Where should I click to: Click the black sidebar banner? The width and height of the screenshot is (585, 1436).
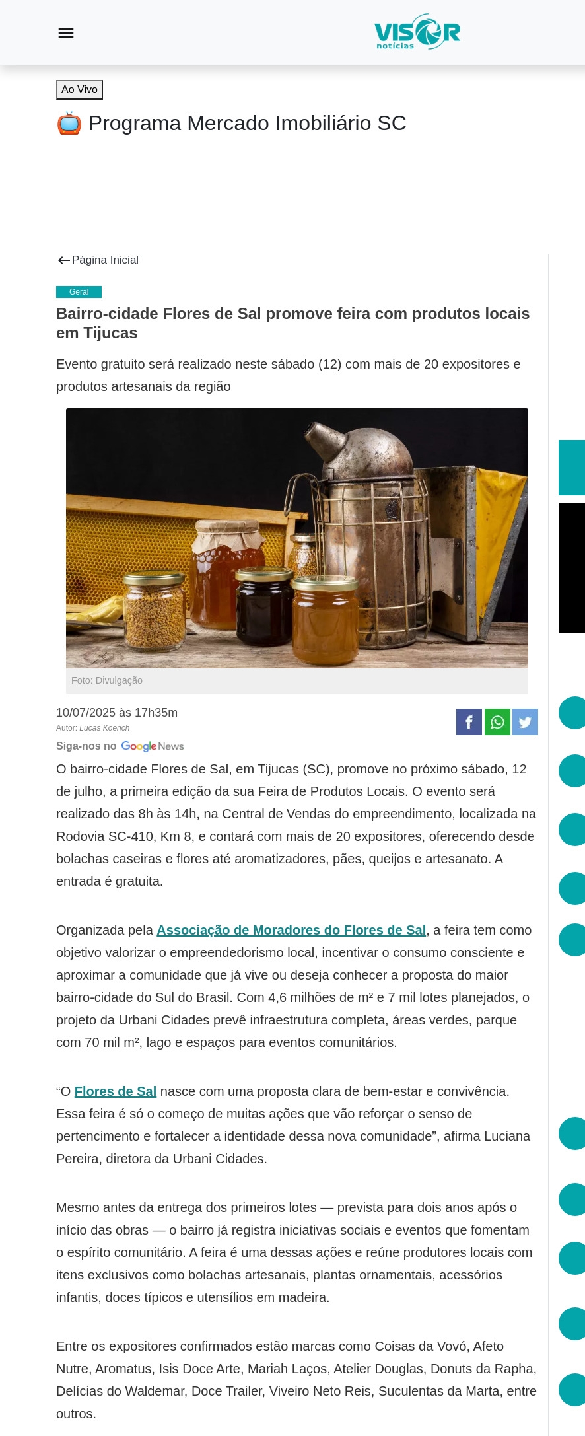click(x=572, y=568)
